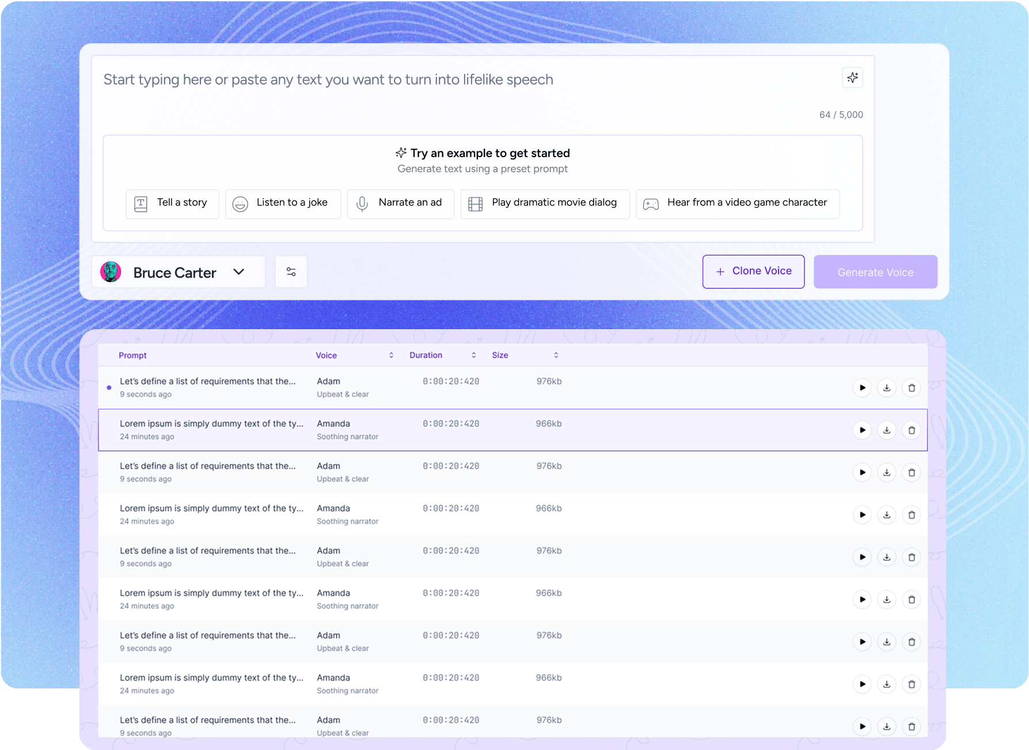Pick Play dramatic movie dialog preset
The height and width of the screenshot is (750, 1029).
point(544,204)
